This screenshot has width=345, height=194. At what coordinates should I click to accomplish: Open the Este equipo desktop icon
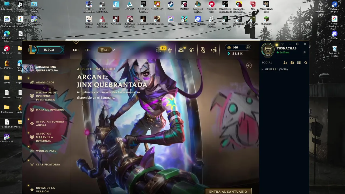click(x=7, y=6)
